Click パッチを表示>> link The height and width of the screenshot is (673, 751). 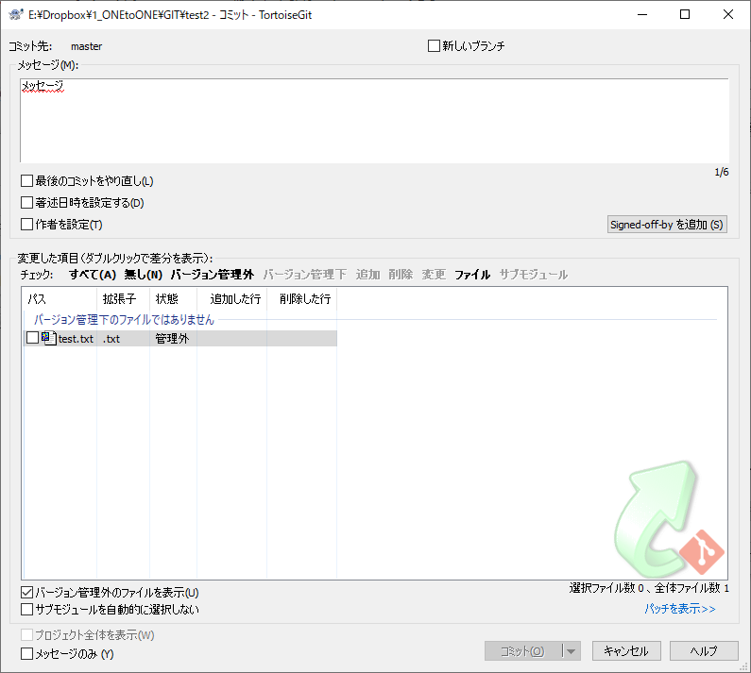click(x=680, y=609)
